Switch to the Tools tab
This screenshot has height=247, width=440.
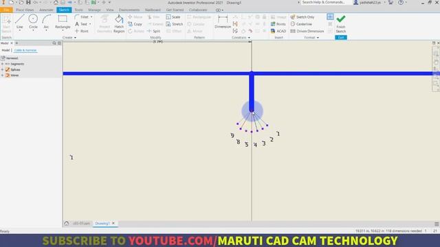(x=78, y=10)
